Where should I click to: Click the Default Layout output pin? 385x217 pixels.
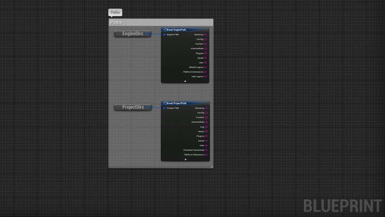point(206,67)
